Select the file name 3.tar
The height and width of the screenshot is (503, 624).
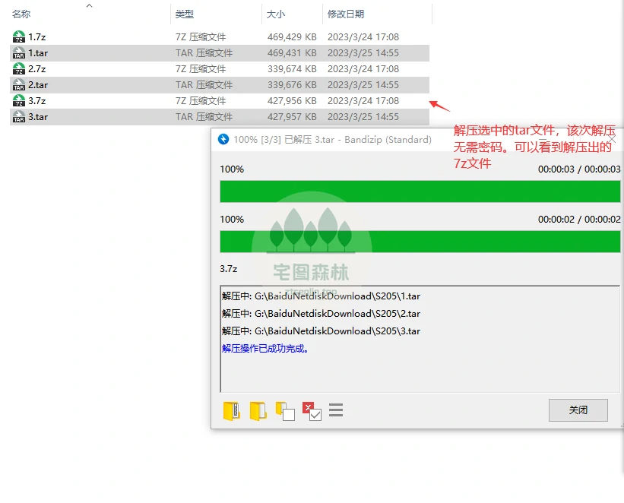point(38,116)
